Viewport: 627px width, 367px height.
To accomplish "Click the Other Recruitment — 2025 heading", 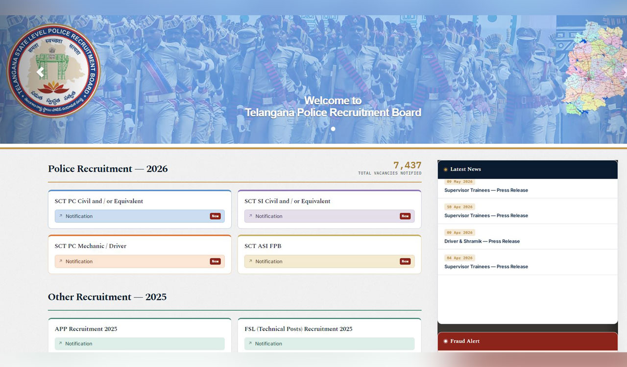I will (x=107, y=297).
